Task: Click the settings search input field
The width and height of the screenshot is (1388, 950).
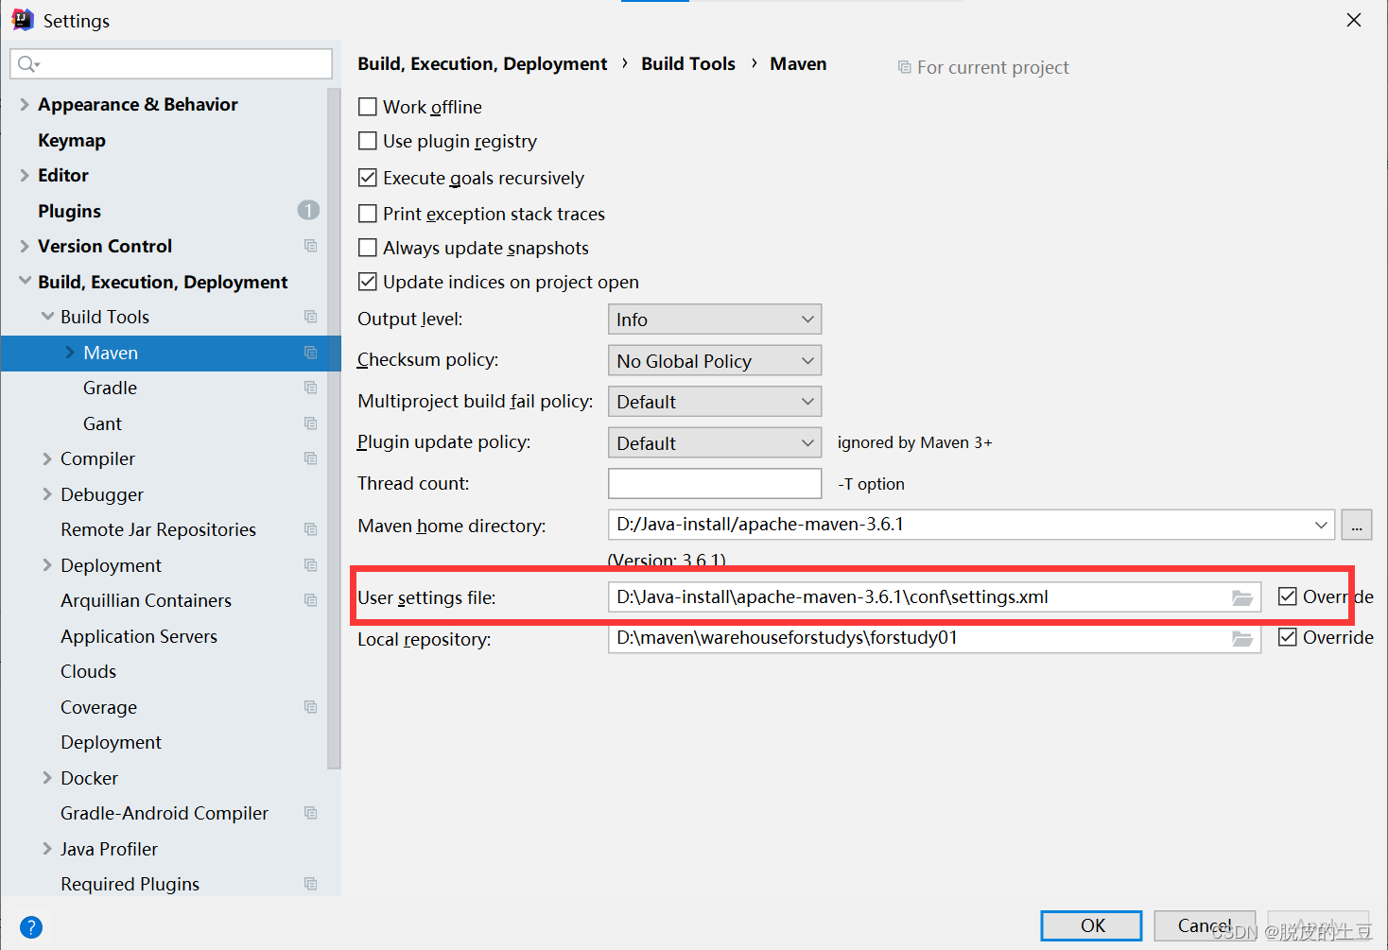Action: click(x=171, y=63)
